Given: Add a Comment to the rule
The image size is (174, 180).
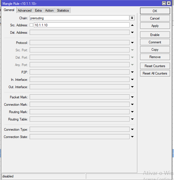Looking at the screenshot, I should [155, 42].
